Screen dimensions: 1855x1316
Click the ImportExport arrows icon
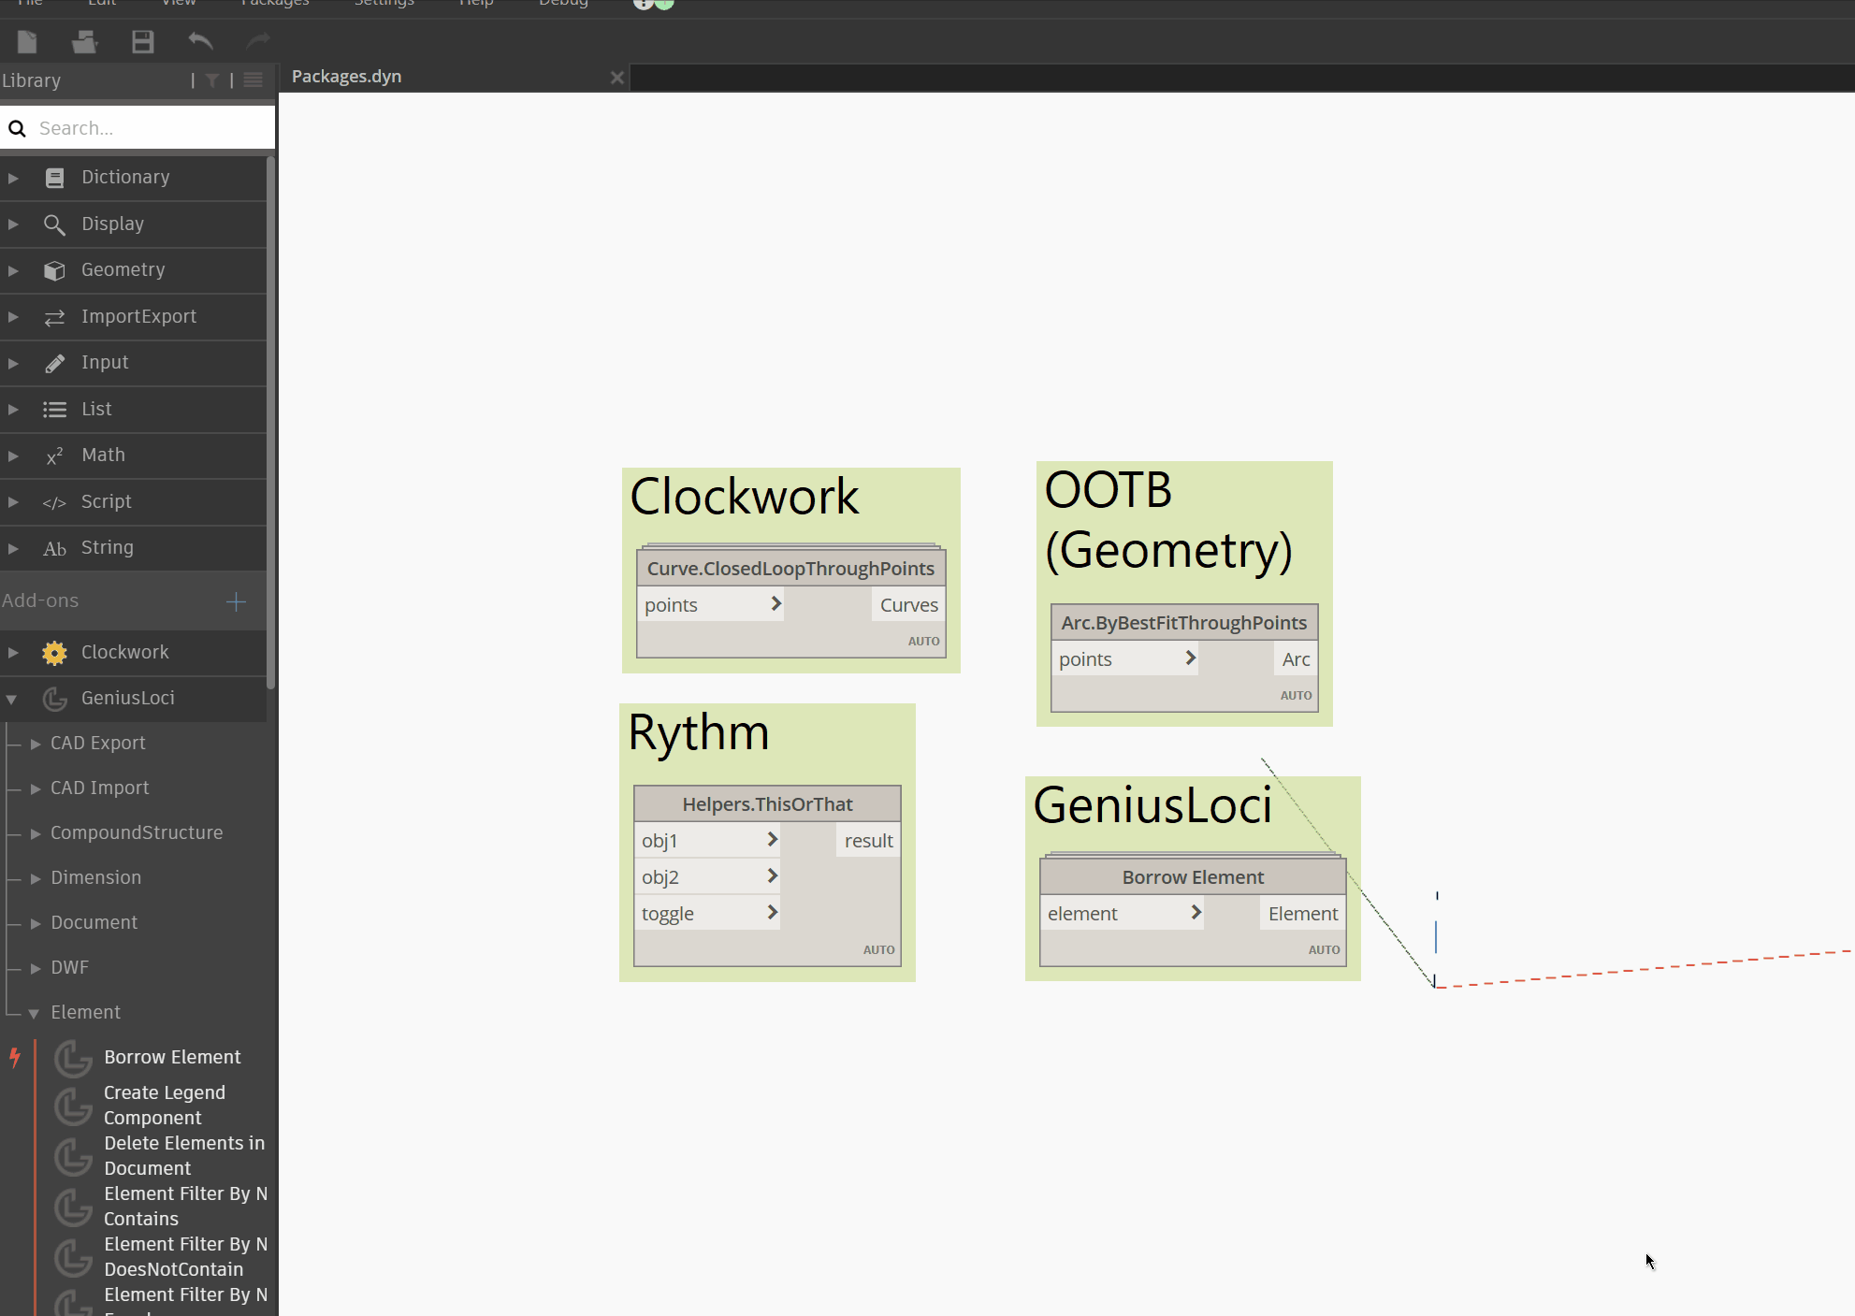(54, 317)
